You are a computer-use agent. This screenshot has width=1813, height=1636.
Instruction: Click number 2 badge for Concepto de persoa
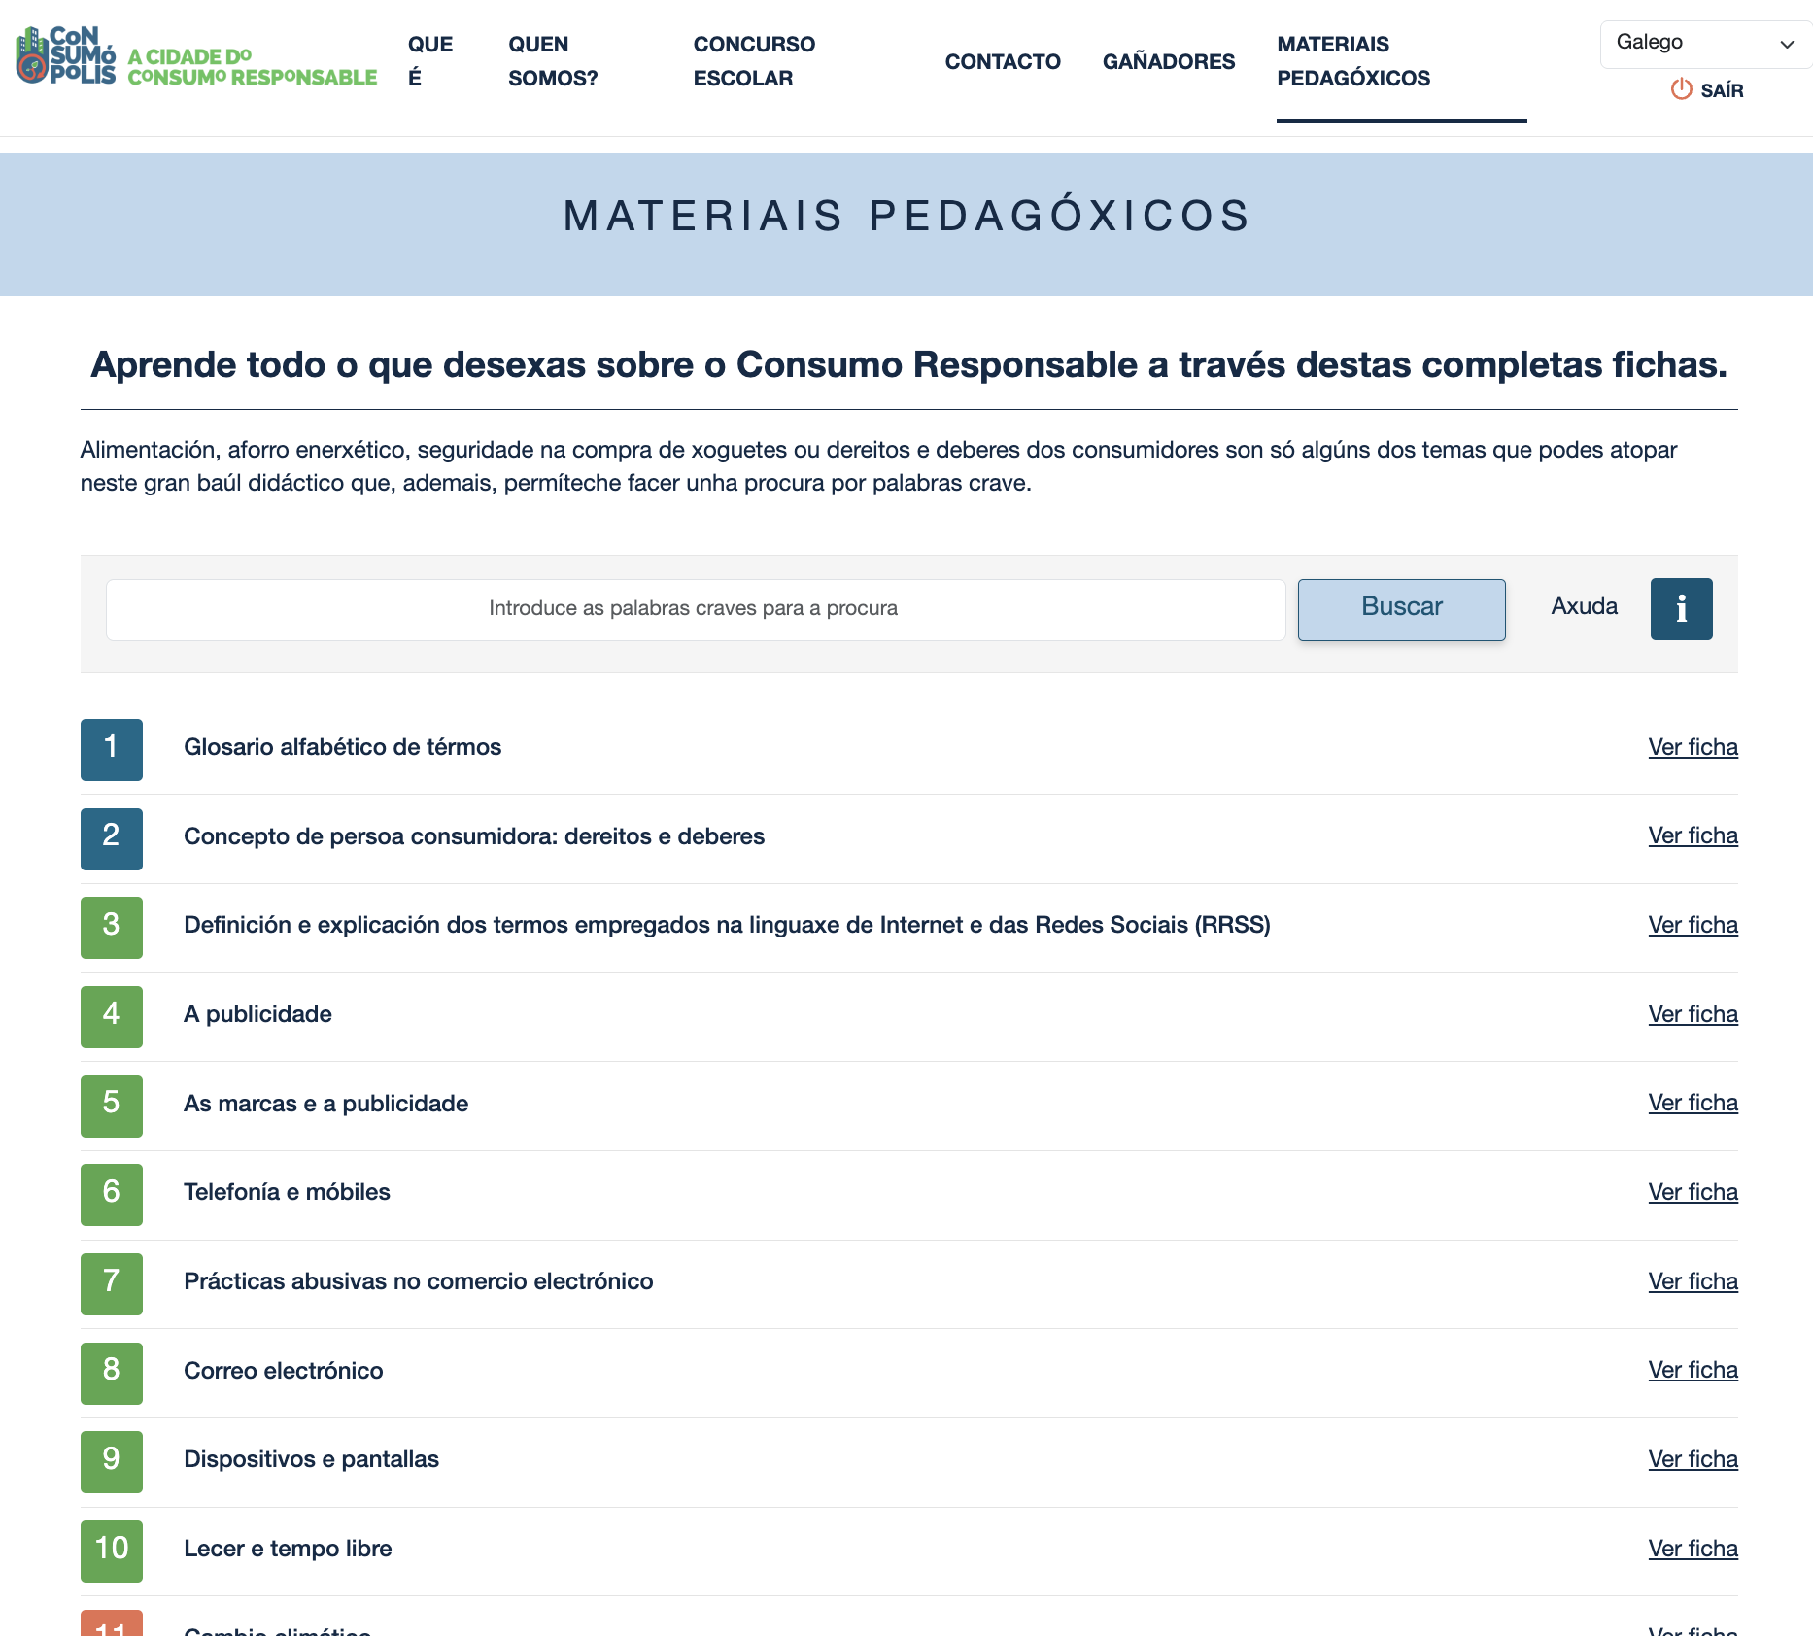[x=112, y=838]
